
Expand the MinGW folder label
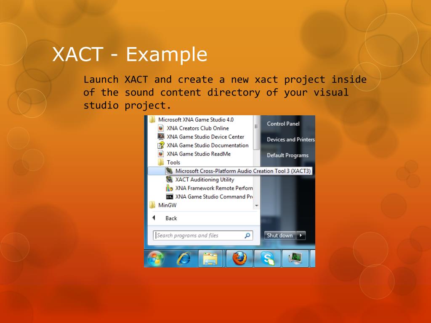167,205
